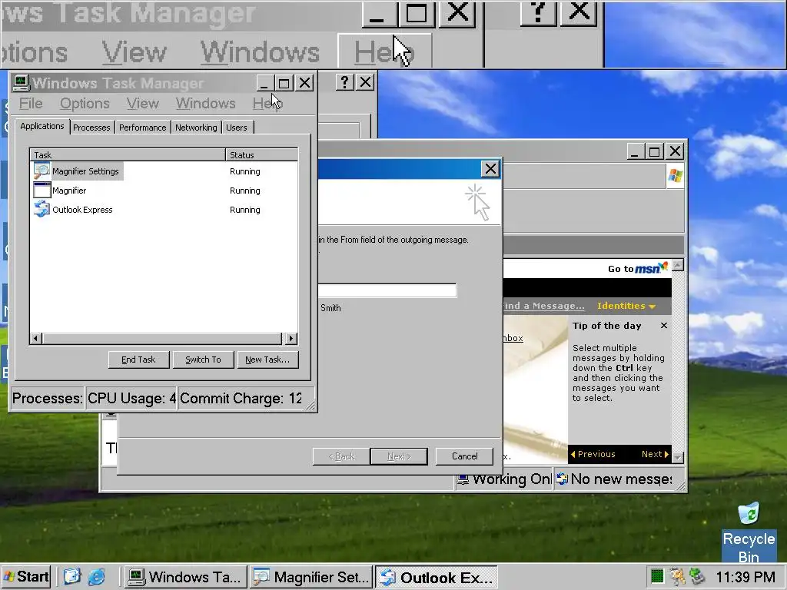Click the CPU usage tray icon

pos(657,577)
